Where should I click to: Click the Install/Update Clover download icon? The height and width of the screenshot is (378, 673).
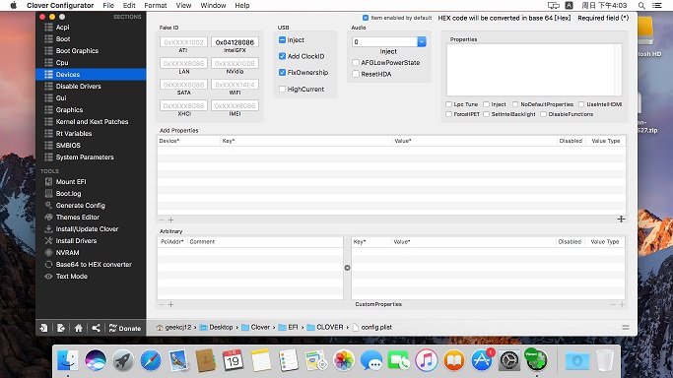point(48,228)
